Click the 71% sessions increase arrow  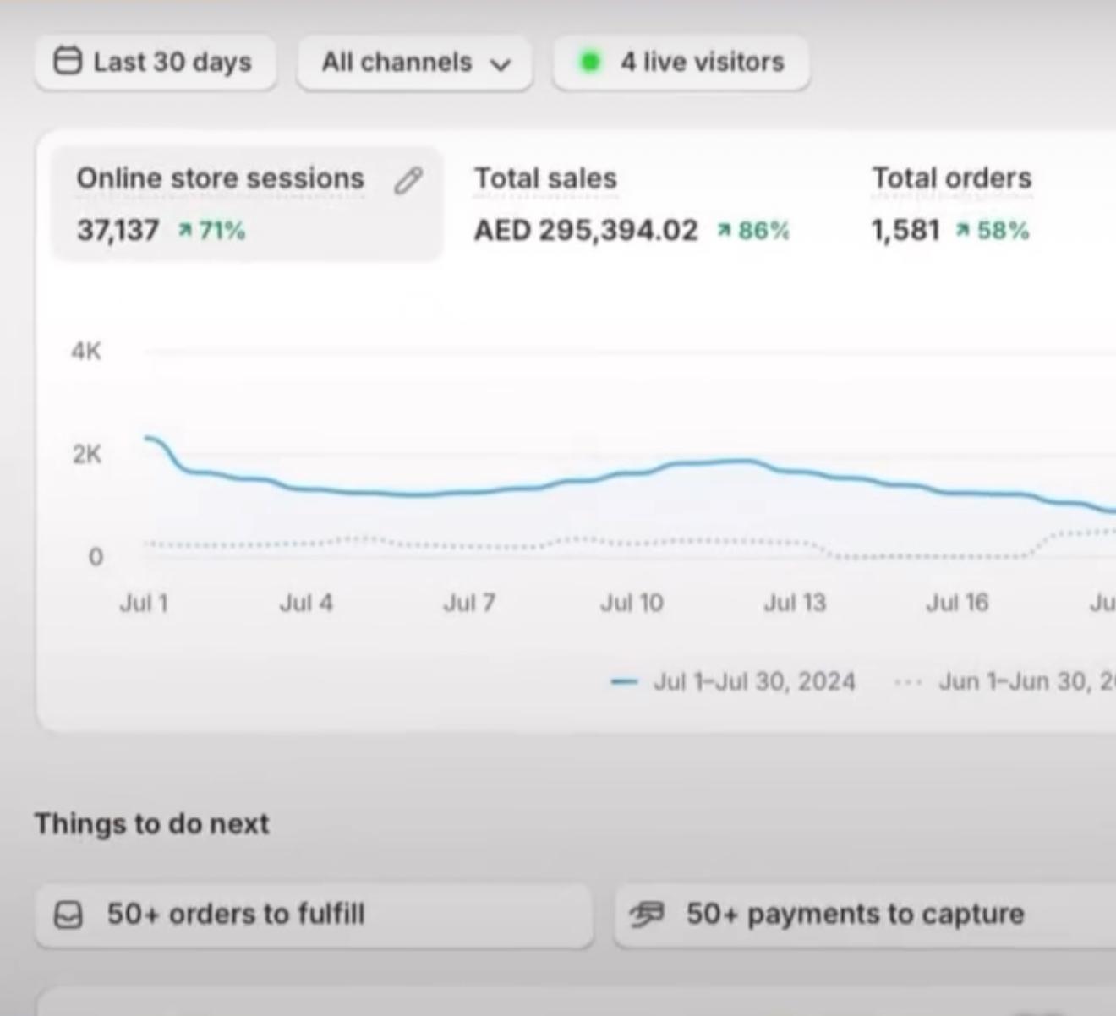click(184, 230)
